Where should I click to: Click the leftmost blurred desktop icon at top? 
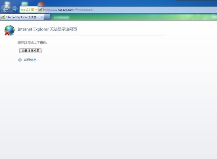(x=7, y=4)
